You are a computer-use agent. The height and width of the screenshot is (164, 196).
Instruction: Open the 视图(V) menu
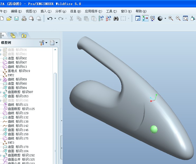(31, 11)
